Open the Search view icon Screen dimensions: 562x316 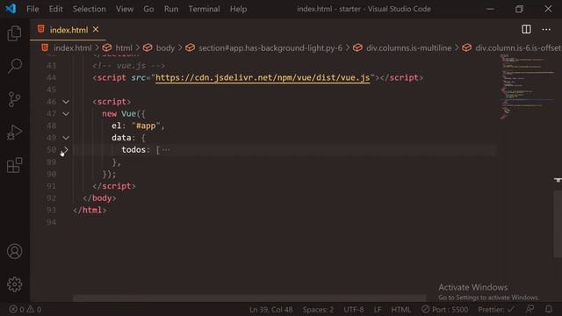pos(14,66)
